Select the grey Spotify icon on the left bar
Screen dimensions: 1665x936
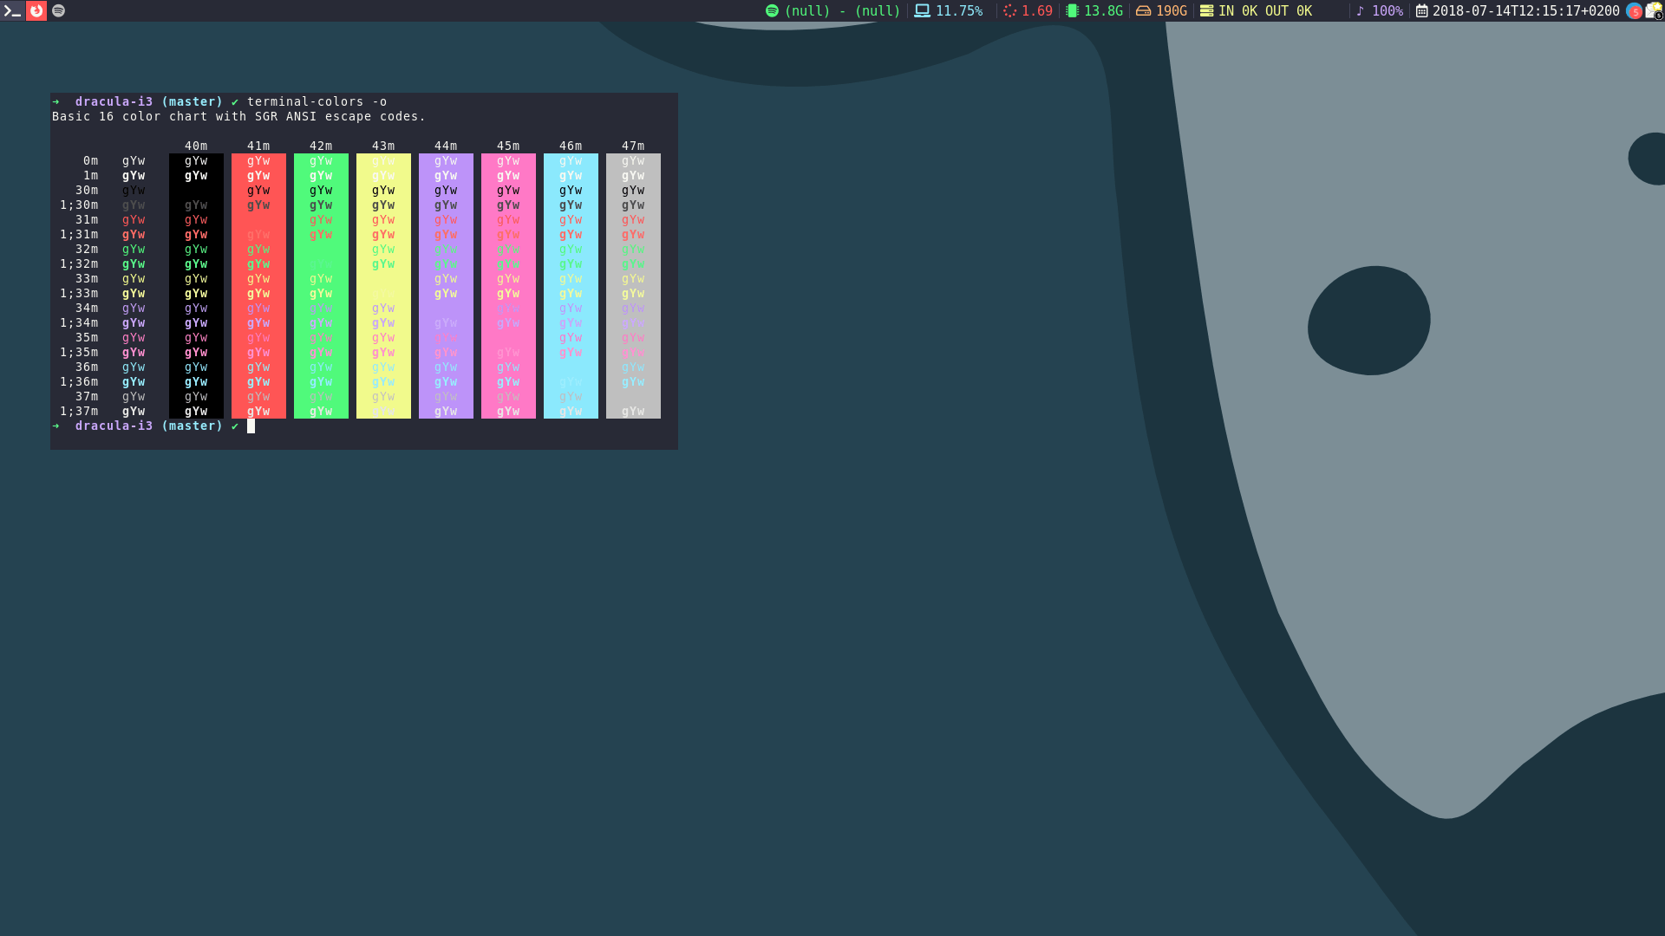pyautogui.click(x=58, y=11)
